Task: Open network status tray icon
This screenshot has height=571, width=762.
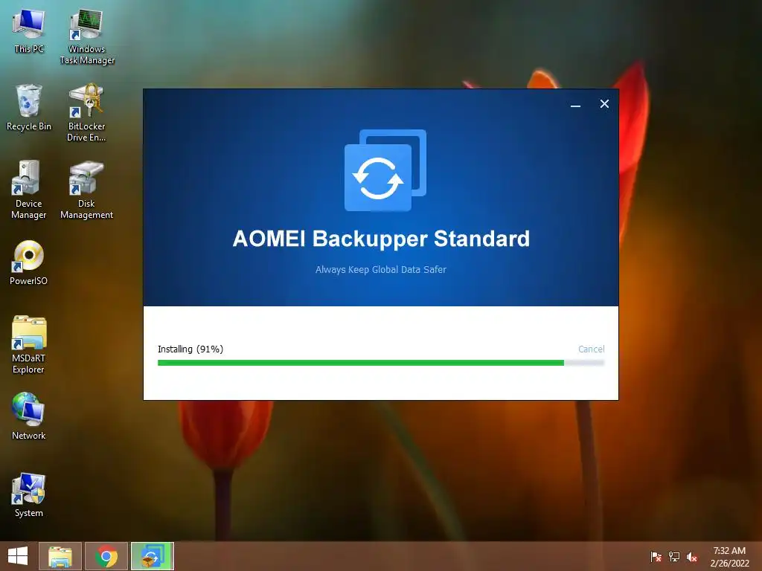Action: [x=674, y=557]
